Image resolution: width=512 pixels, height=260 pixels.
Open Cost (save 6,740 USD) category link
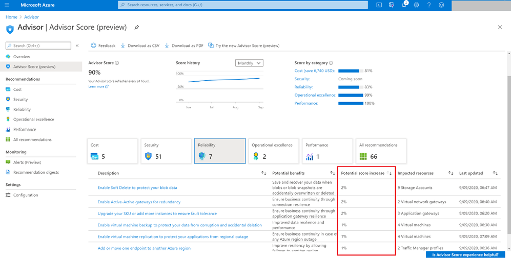click(x=315, y=70)
